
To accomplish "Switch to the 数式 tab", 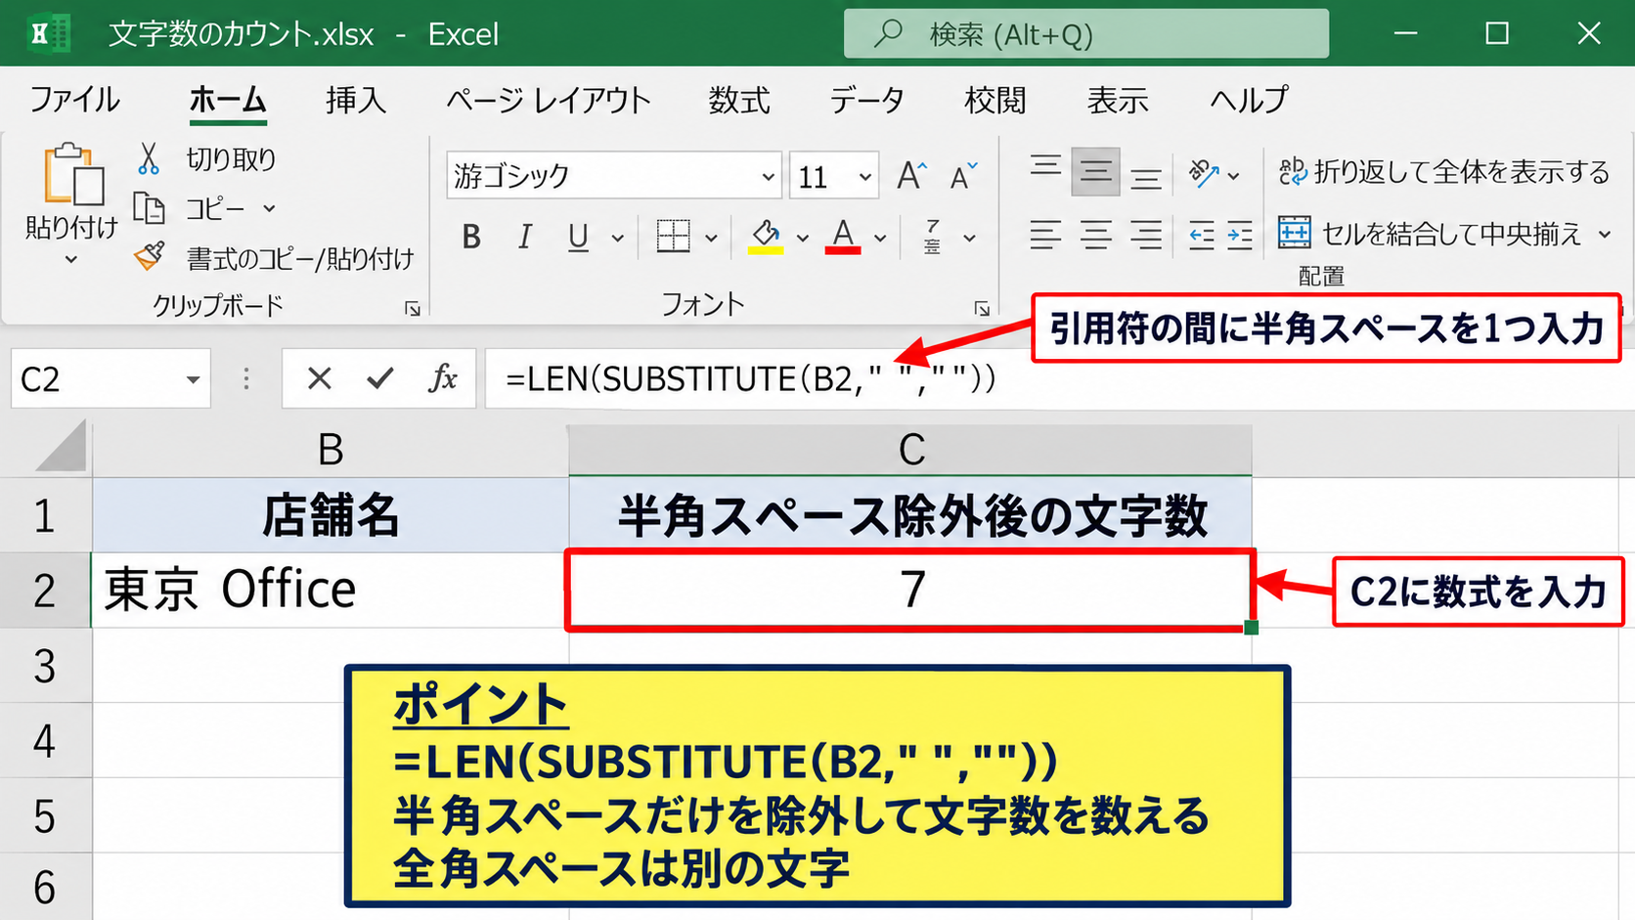I will point(739,100).
